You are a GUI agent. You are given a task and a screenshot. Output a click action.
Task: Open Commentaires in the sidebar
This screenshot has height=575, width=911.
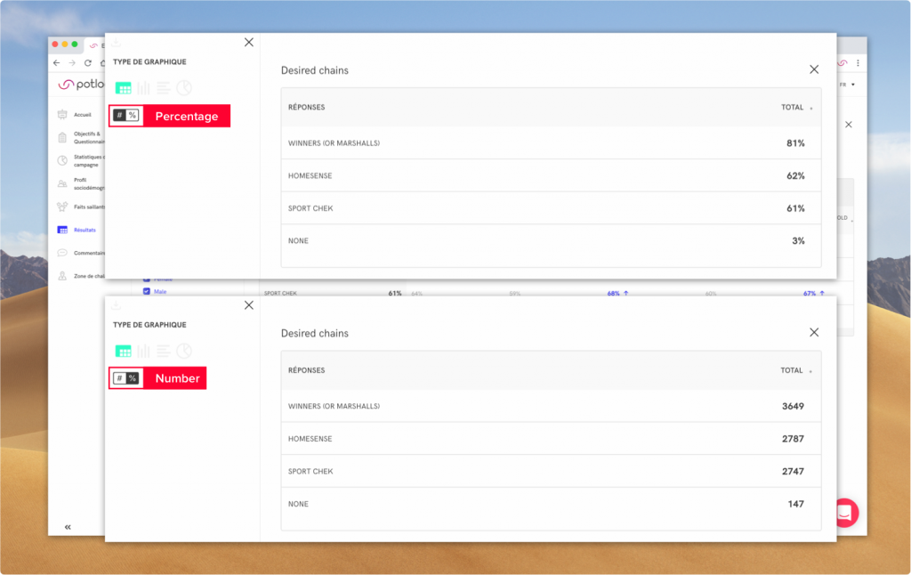click(89, 253)
